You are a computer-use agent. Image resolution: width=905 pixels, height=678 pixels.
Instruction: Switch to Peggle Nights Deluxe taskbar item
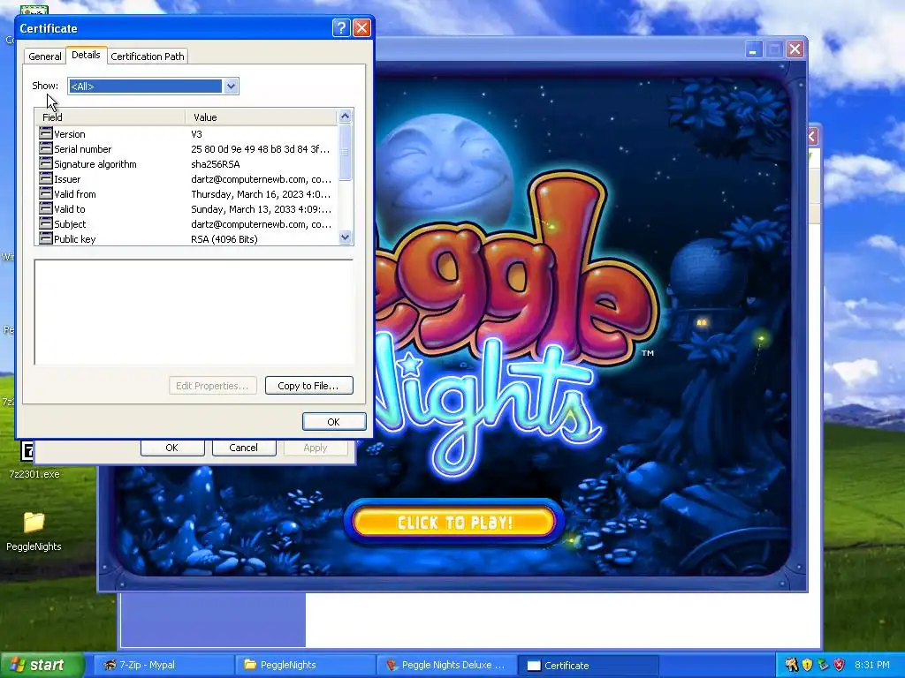pyautogui.click(x=446, y=665)
